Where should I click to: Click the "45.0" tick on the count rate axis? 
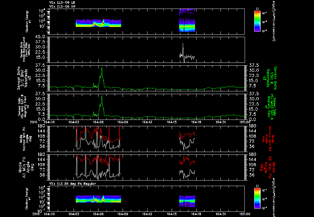(41, 37)
